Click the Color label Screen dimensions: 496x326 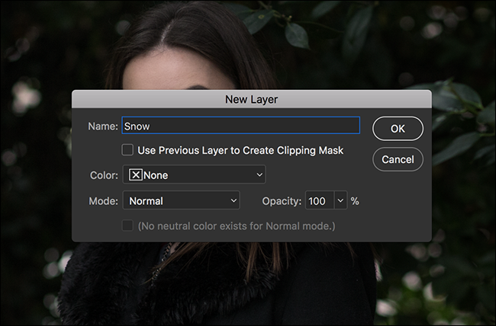tap(104, 175)
